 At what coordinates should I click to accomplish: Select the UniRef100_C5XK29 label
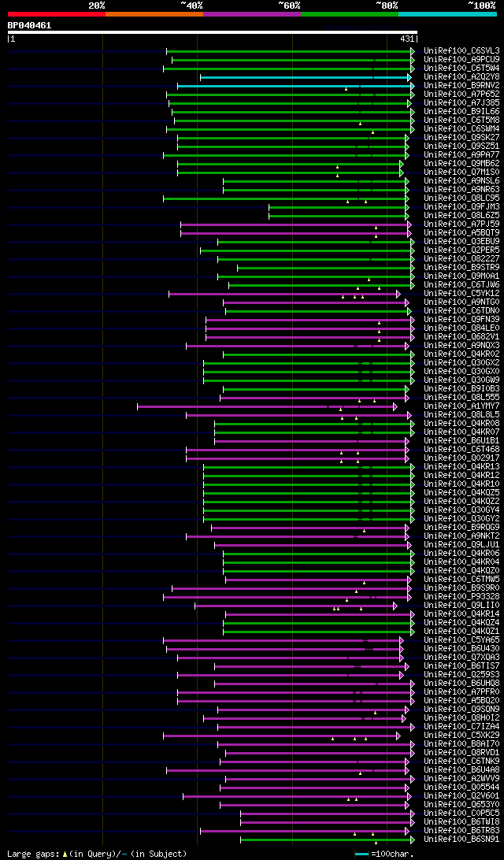(461, 736)
